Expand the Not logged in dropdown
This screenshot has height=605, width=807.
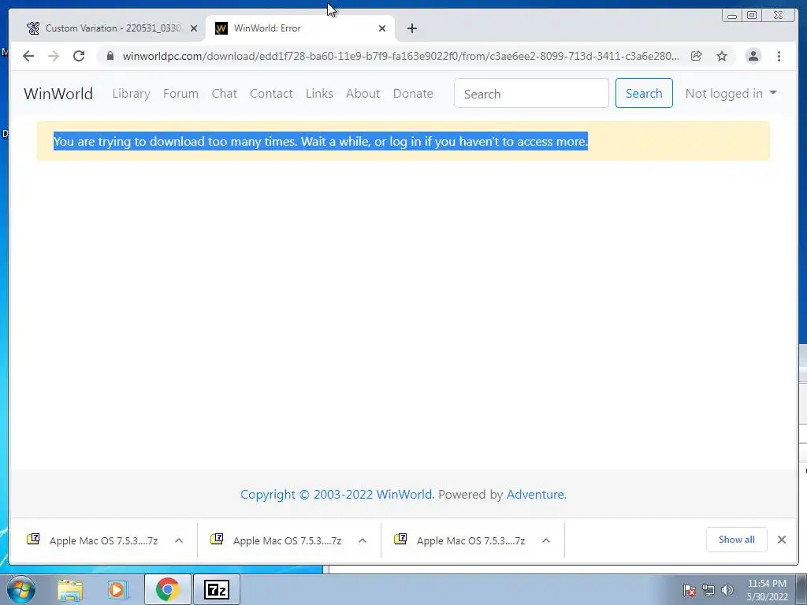point(731,94)
